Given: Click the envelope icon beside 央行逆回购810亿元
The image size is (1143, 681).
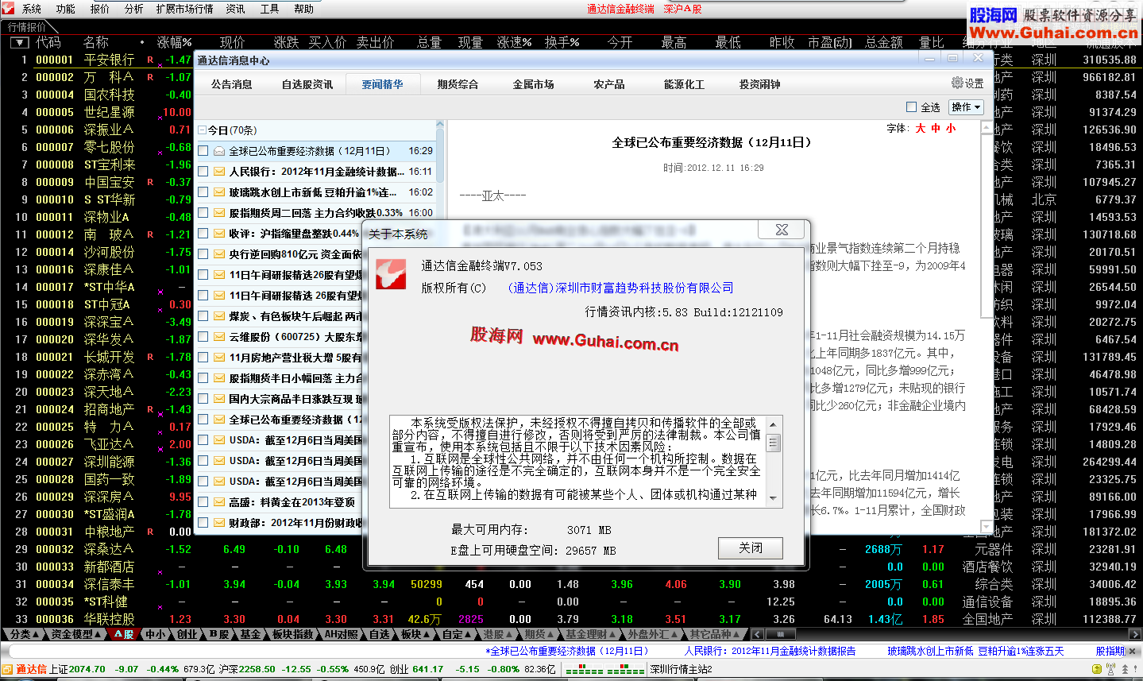Looking at the screenshot, I should point(219,254).
